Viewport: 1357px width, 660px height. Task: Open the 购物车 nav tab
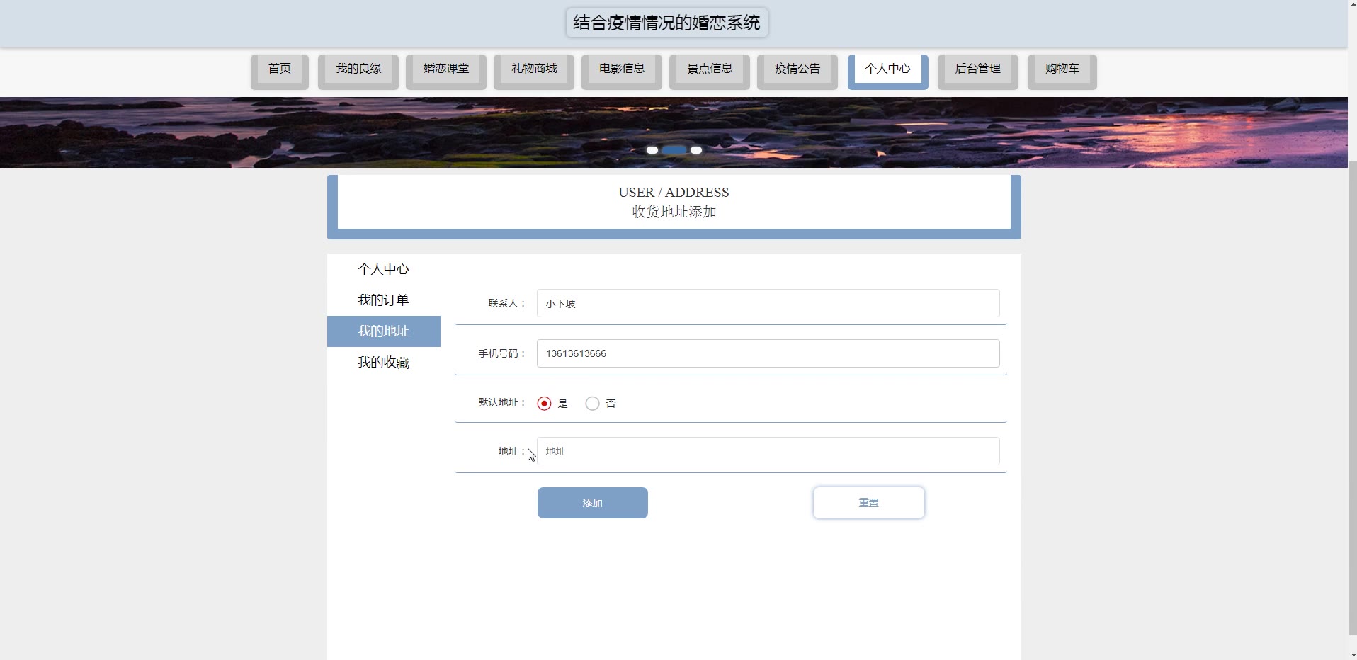1062,72
